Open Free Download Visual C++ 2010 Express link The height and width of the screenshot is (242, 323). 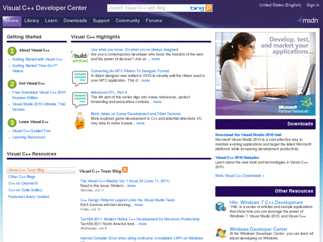tap(39, 95)
